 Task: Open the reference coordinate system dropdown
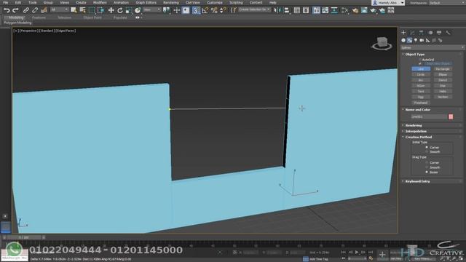coord(152,9)
